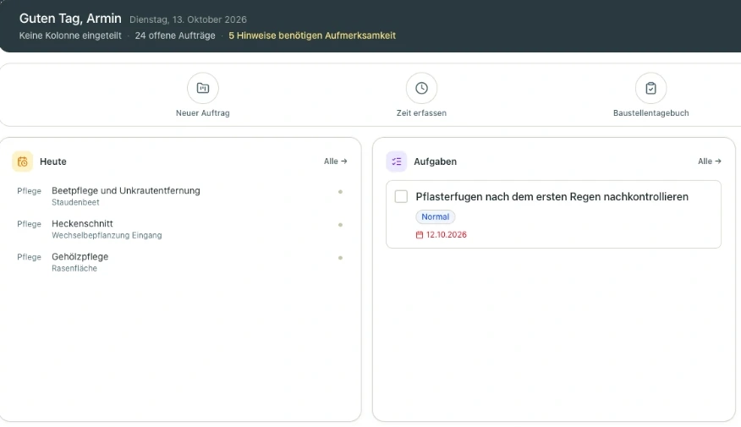The height and width of the screenshot is (427, 741).
Task: Click Keine Kolonne eingeteilt status text
Action: coord(70,36)
